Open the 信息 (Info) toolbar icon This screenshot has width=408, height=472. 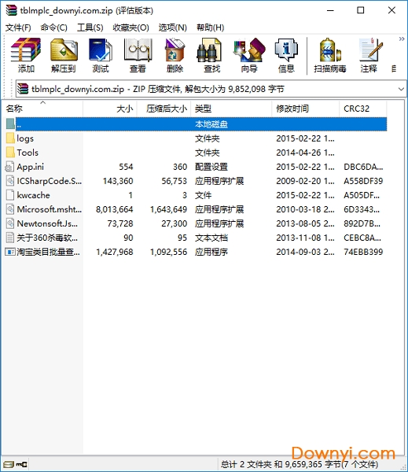click(286, 55)
